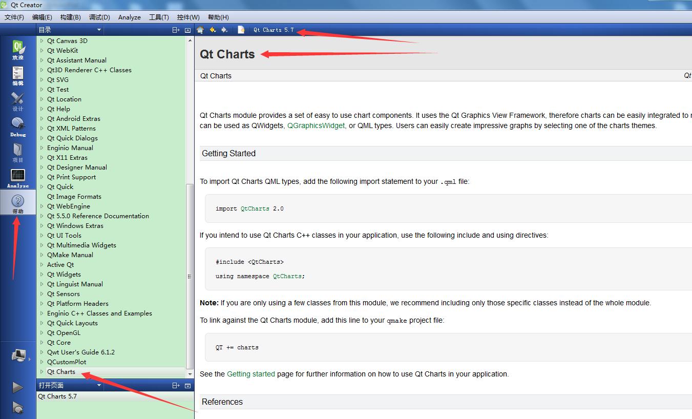Expand the Qt SVG tree node
692x419 pixels.
point(42,80)
